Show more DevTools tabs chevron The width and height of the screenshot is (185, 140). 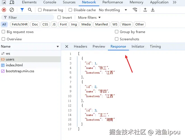(175, 2)
